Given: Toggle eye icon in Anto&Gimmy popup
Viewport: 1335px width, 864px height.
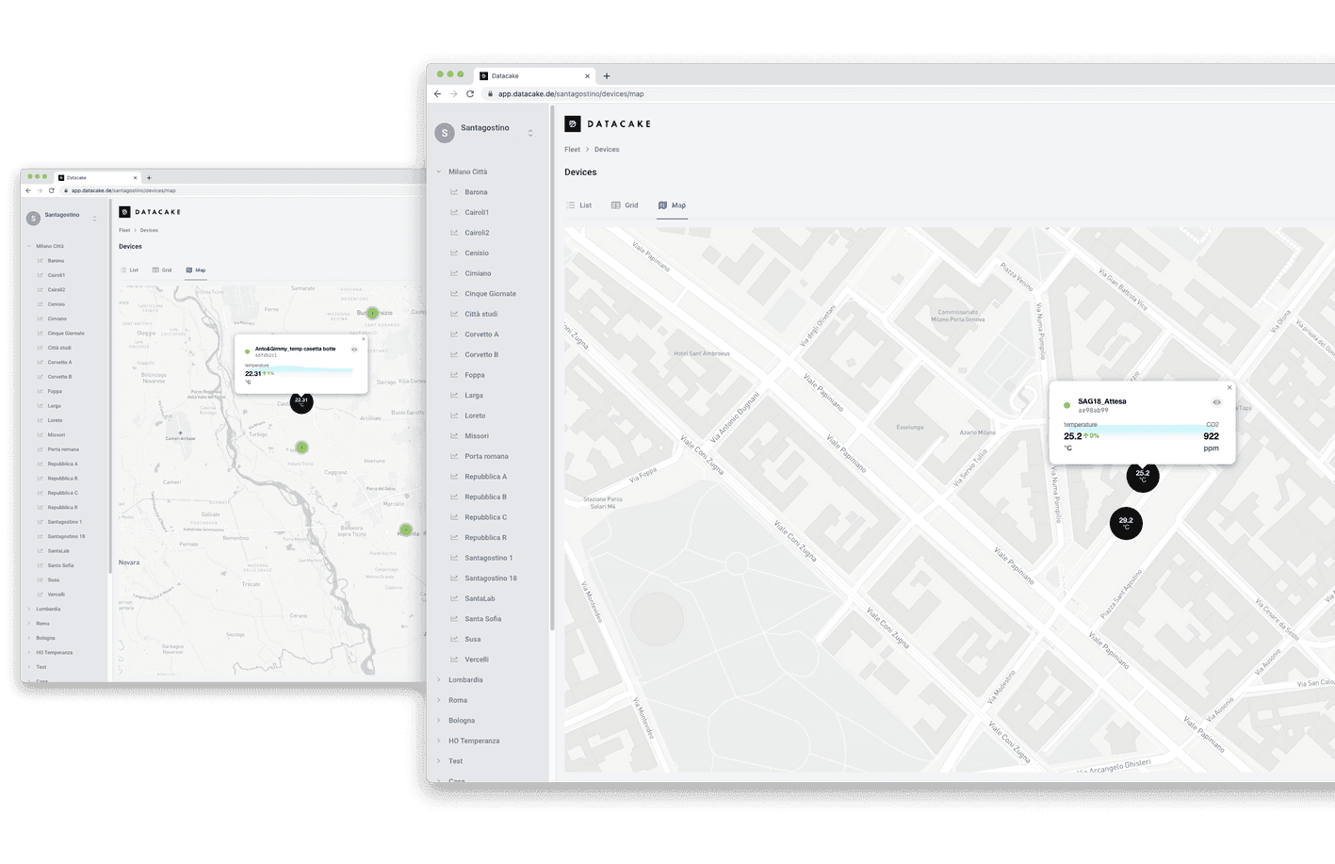Looking at the screenshot, I should click(354, 350).
